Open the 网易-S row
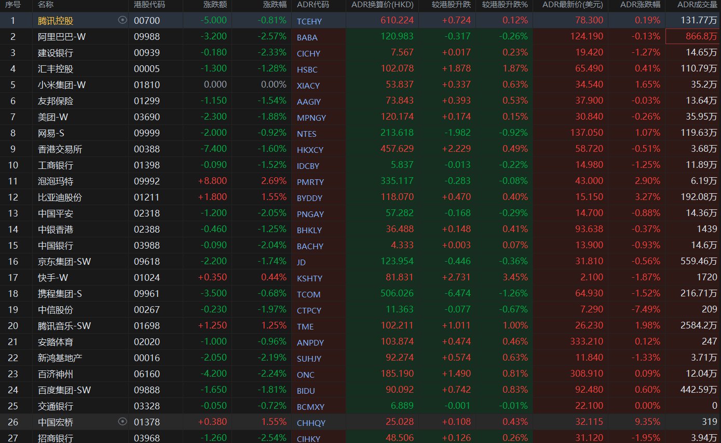The image size is (721, 443). [x=360, y=133]
